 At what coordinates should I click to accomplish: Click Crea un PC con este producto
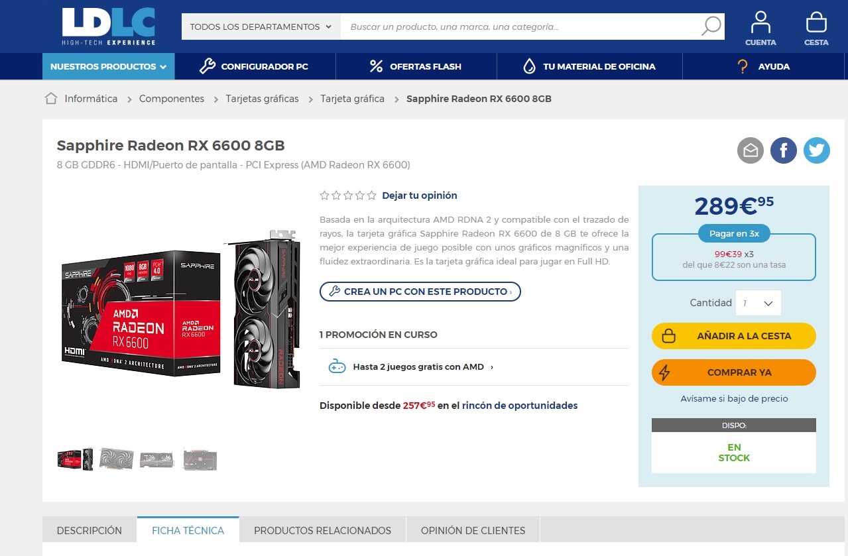pyautogui.click(x=420, y=292)
